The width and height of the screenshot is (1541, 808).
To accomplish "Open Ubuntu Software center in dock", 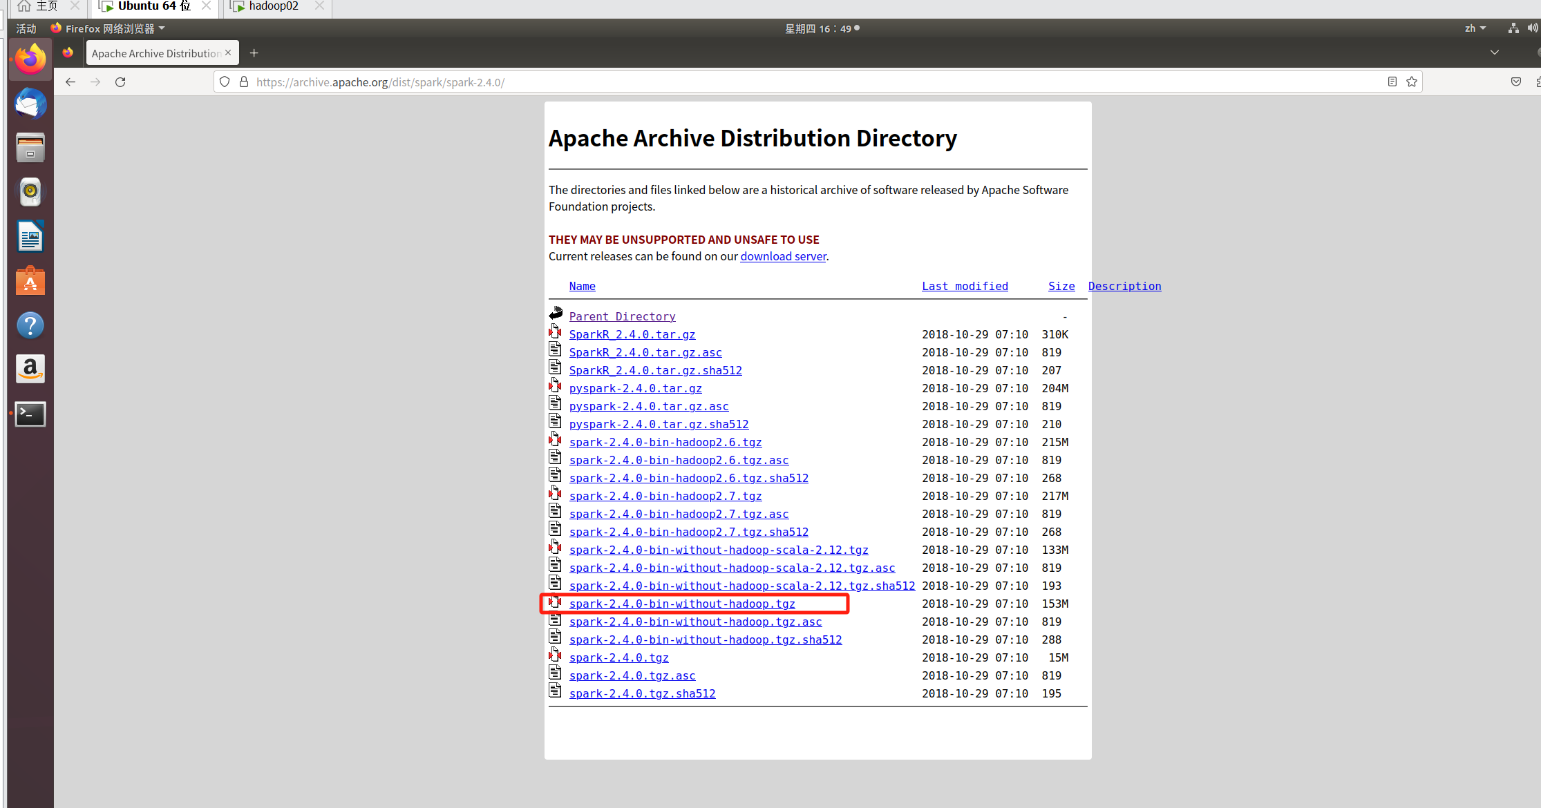I will (x=30, y=281).
